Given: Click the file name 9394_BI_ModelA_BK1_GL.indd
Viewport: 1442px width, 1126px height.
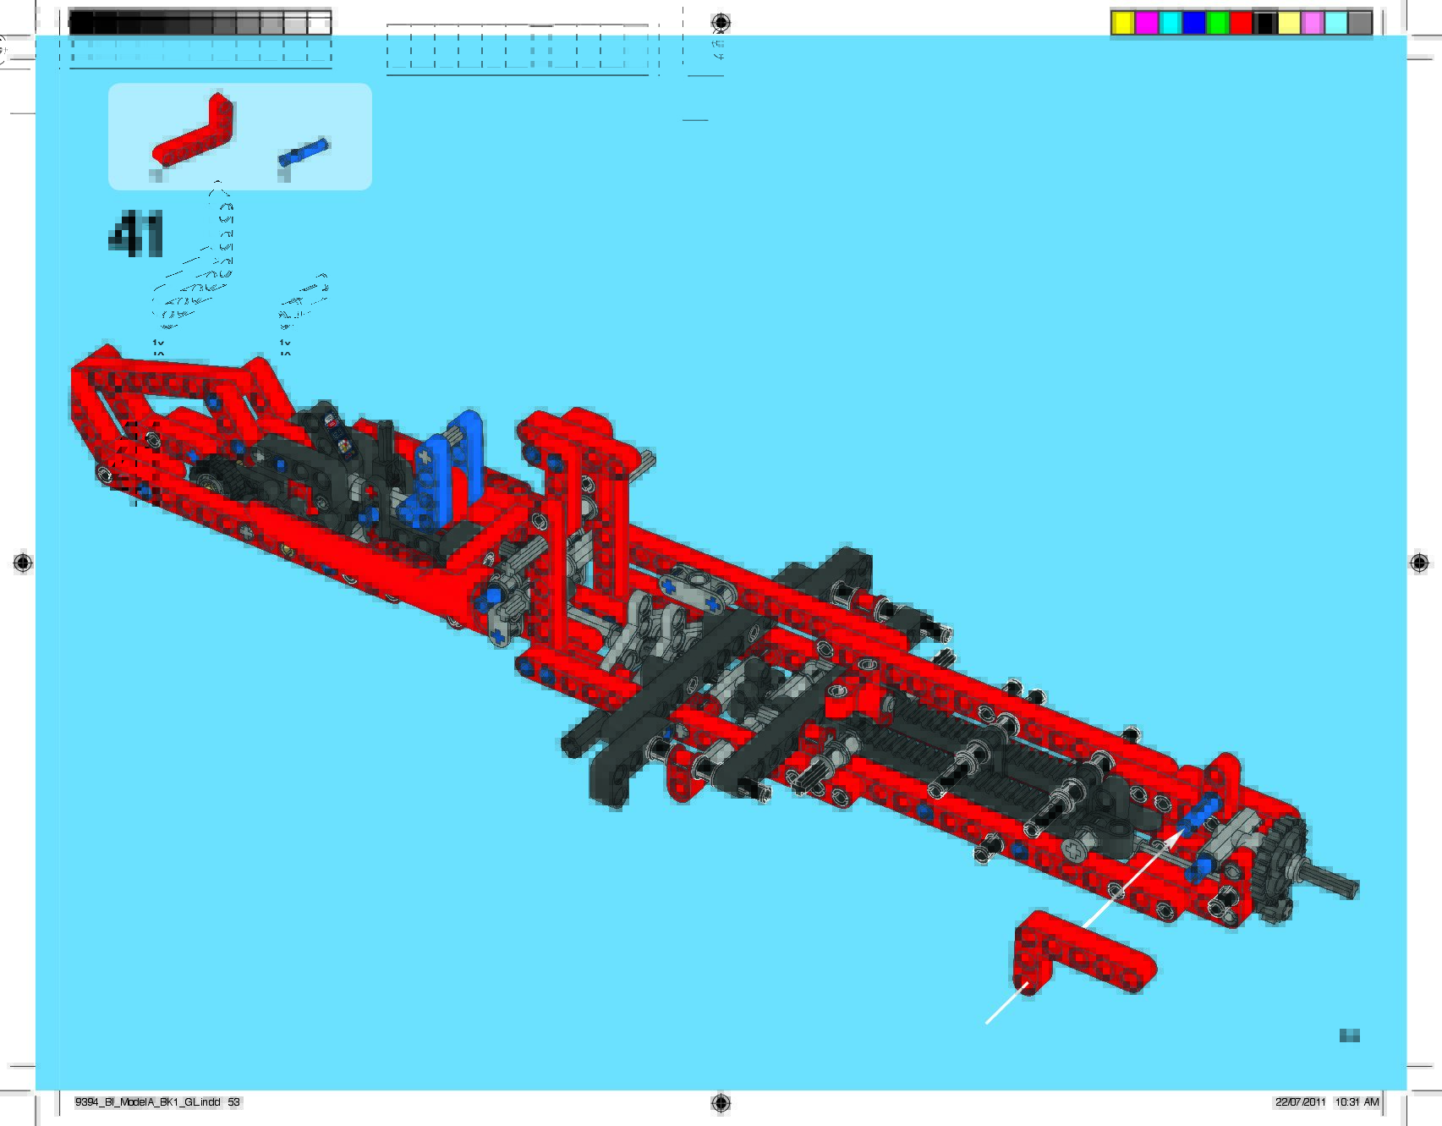Looking at the screenshot, I should (147, 1102).
